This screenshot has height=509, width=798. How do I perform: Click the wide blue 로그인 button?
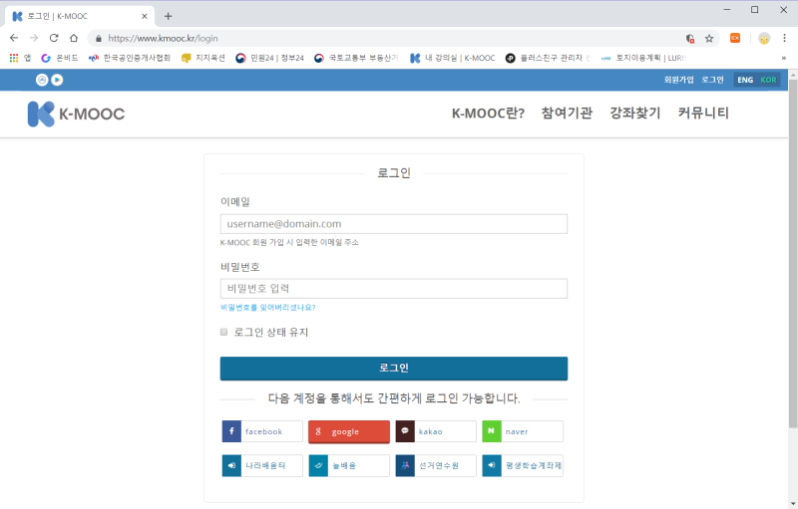(394, 369)
